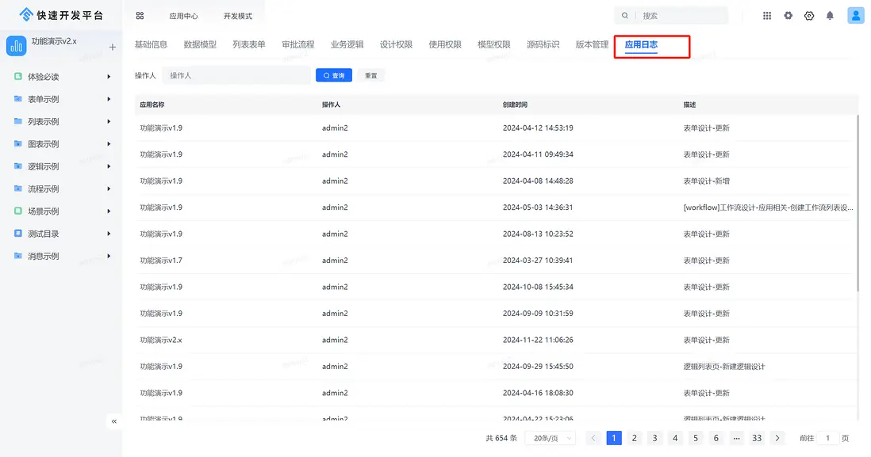The height and width of the screenshot is (457, 871).
Task: Open the four-squares menu icon
Action: click(x=140, y=16)
